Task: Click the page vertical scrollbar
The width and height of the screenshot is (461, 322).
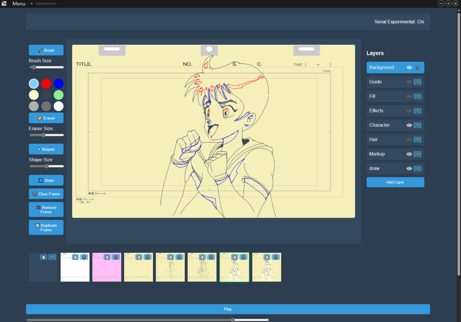Action: (459, 144)
